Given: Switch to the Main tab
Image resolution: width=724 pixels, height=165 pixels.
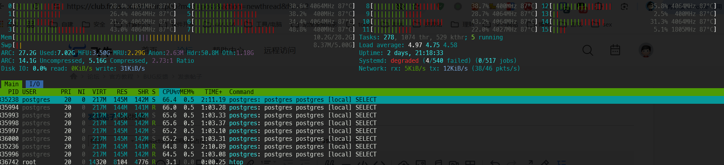Looking at the screenshot, I should coord(11,84).
